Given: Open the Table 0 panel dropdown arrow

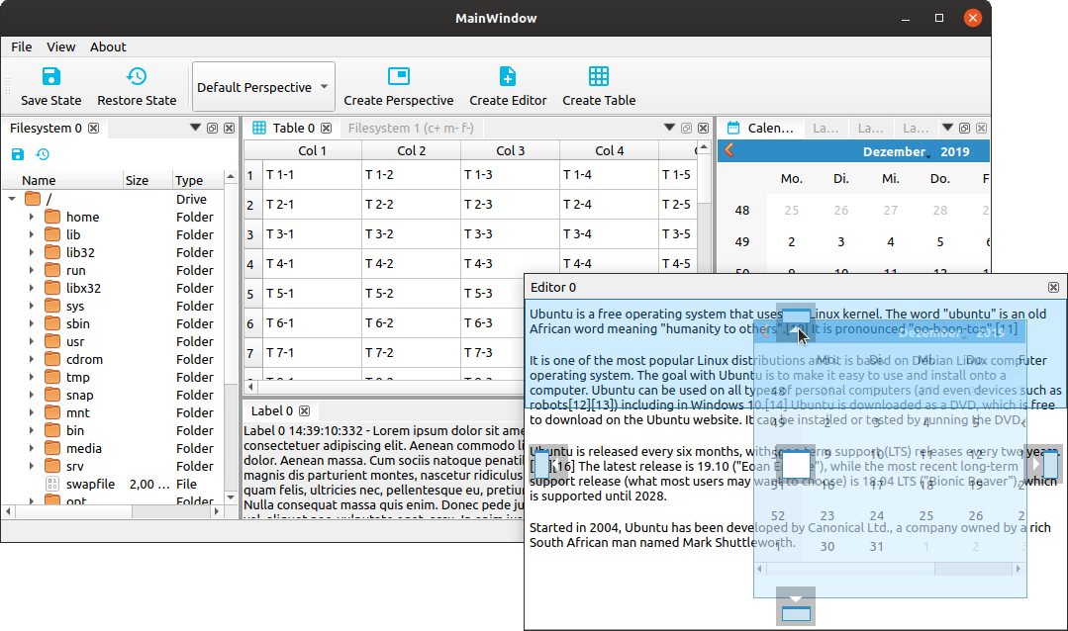Looking at the screenshot, I should [671, 128].
